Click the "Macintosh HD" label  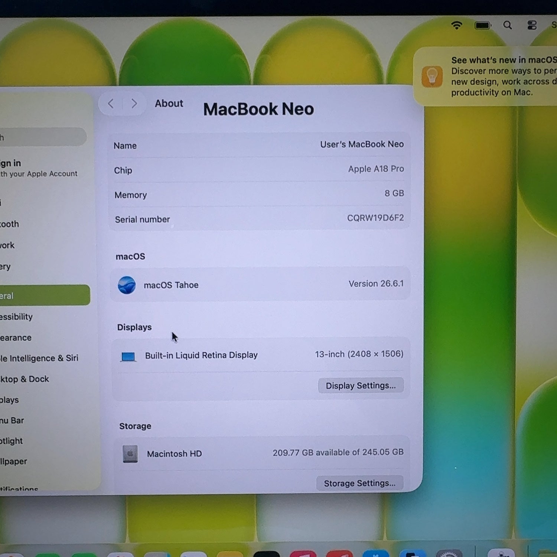(x=175, y=454)
